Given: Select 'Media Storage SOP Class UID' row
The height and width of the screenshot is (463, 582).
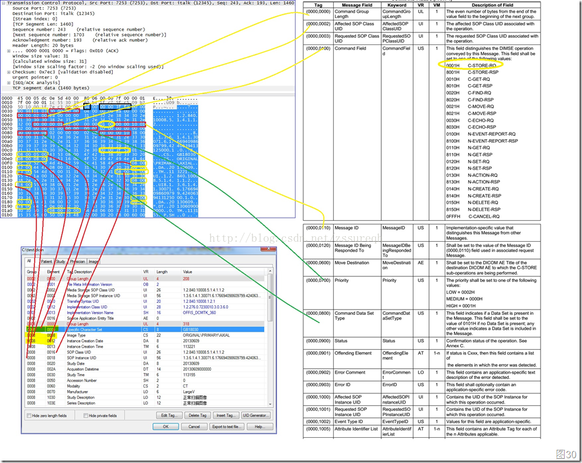Looking at the screenshot, I should pyautogui.click(x=145, y=290).
